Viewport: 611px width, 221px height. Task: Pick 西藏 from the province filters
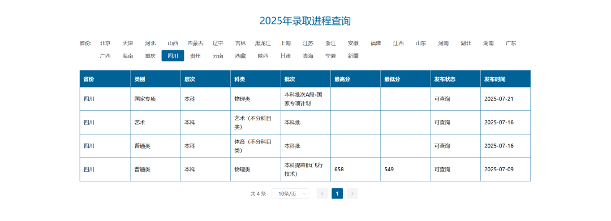click(x=240, y=55)
